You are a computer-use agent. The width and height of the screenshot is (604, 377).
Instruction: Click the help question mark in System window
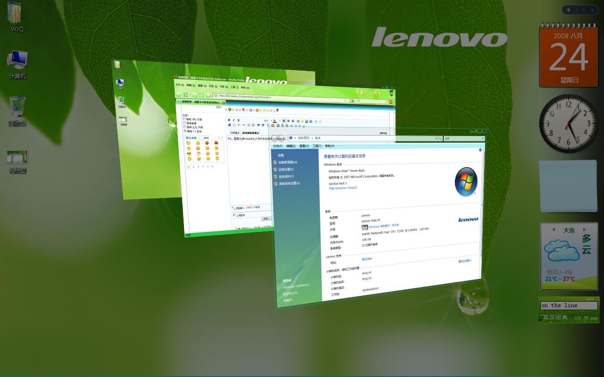coord(480,150)
